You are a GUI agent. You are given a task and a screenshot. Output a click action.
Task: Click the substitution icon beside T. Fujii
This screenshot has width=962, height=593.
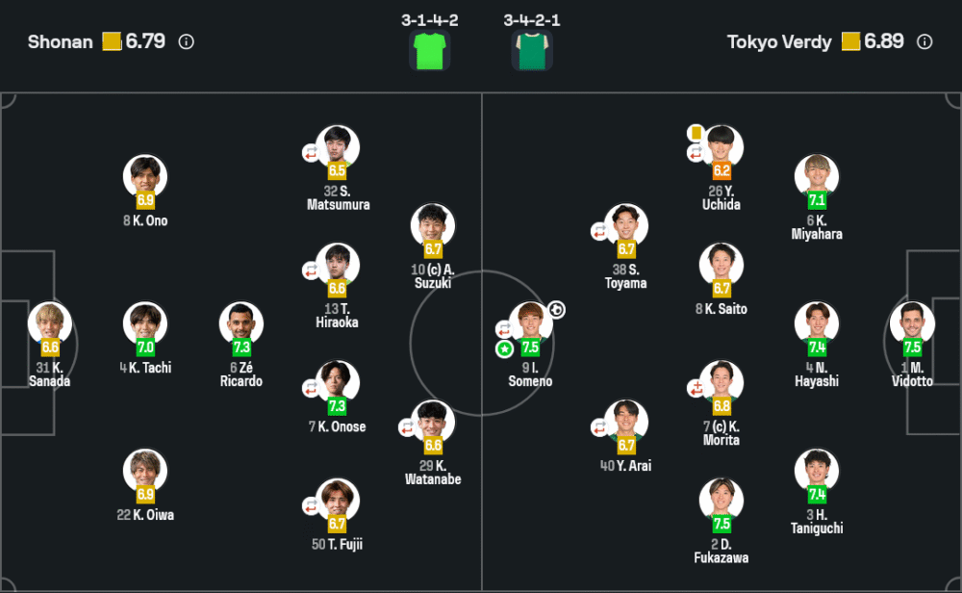(x=311, y=505)
